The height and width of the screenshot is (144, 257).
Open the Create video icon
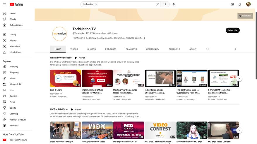tap(232, 4)
